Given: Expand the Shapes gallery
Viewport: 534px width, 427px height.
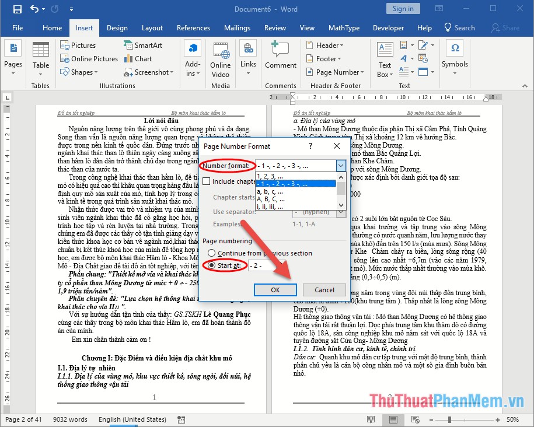Looking at the screenshot, I should 82,72.
